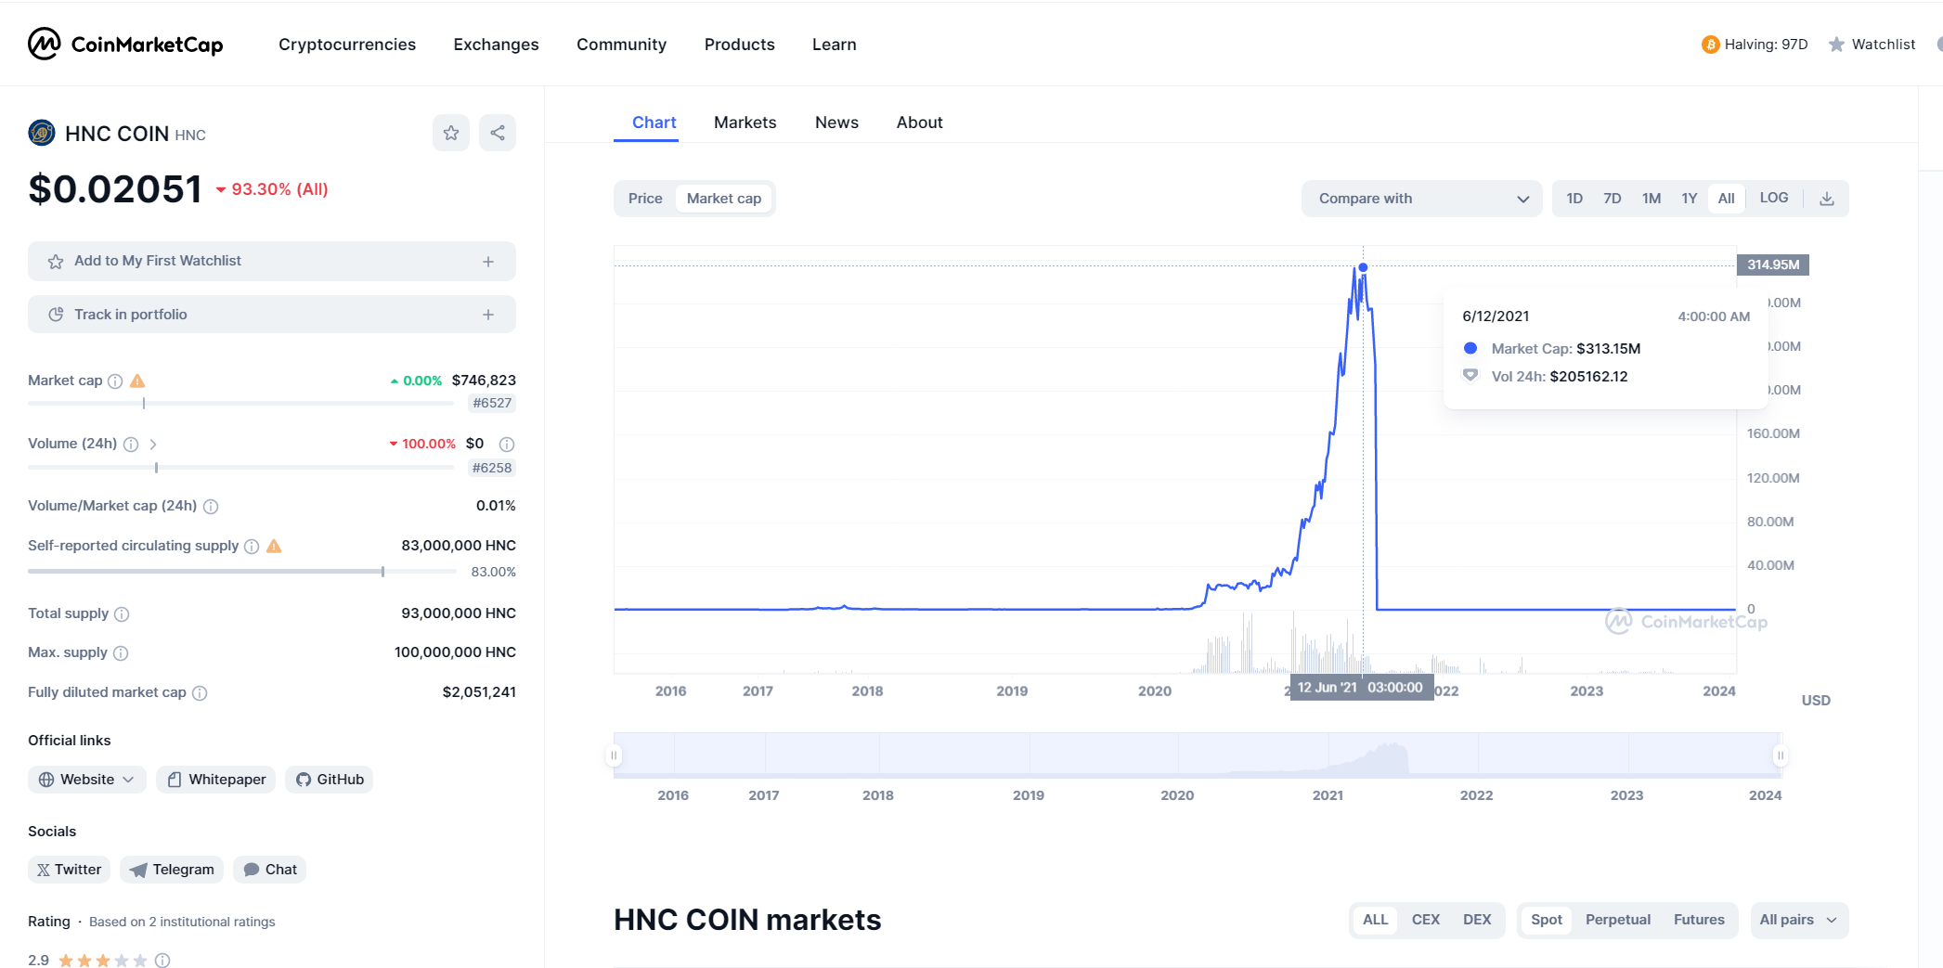
Task: Open the Twitter social link
Action: point(70,870)
